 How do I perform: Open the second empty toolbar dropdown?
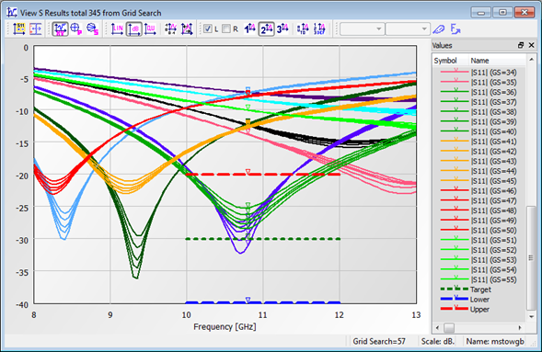tap(408, 29)
